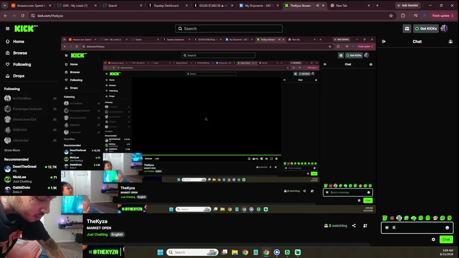
Task: Click the chat message input field
Action: (x=417, y=228)
